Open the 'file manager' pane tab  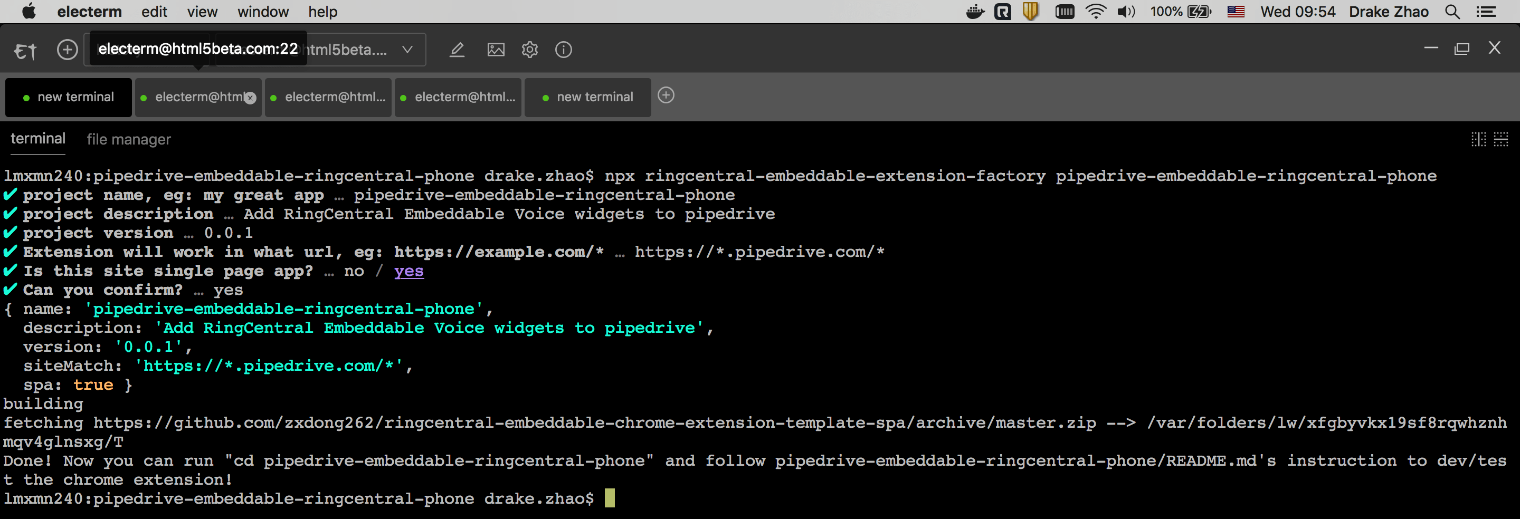pos(129,140)
